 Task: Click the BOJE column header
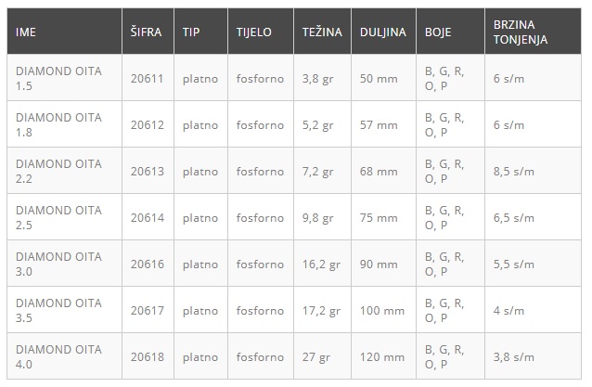pos(439,32)
